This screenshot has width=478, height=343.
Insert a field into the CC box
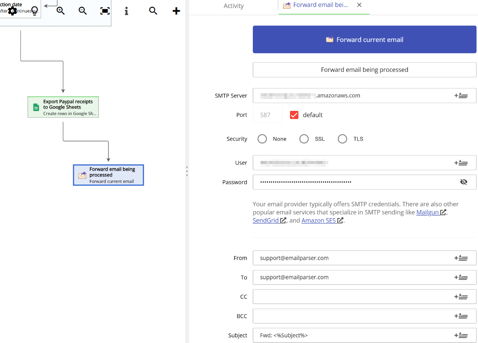coord(461,297)
